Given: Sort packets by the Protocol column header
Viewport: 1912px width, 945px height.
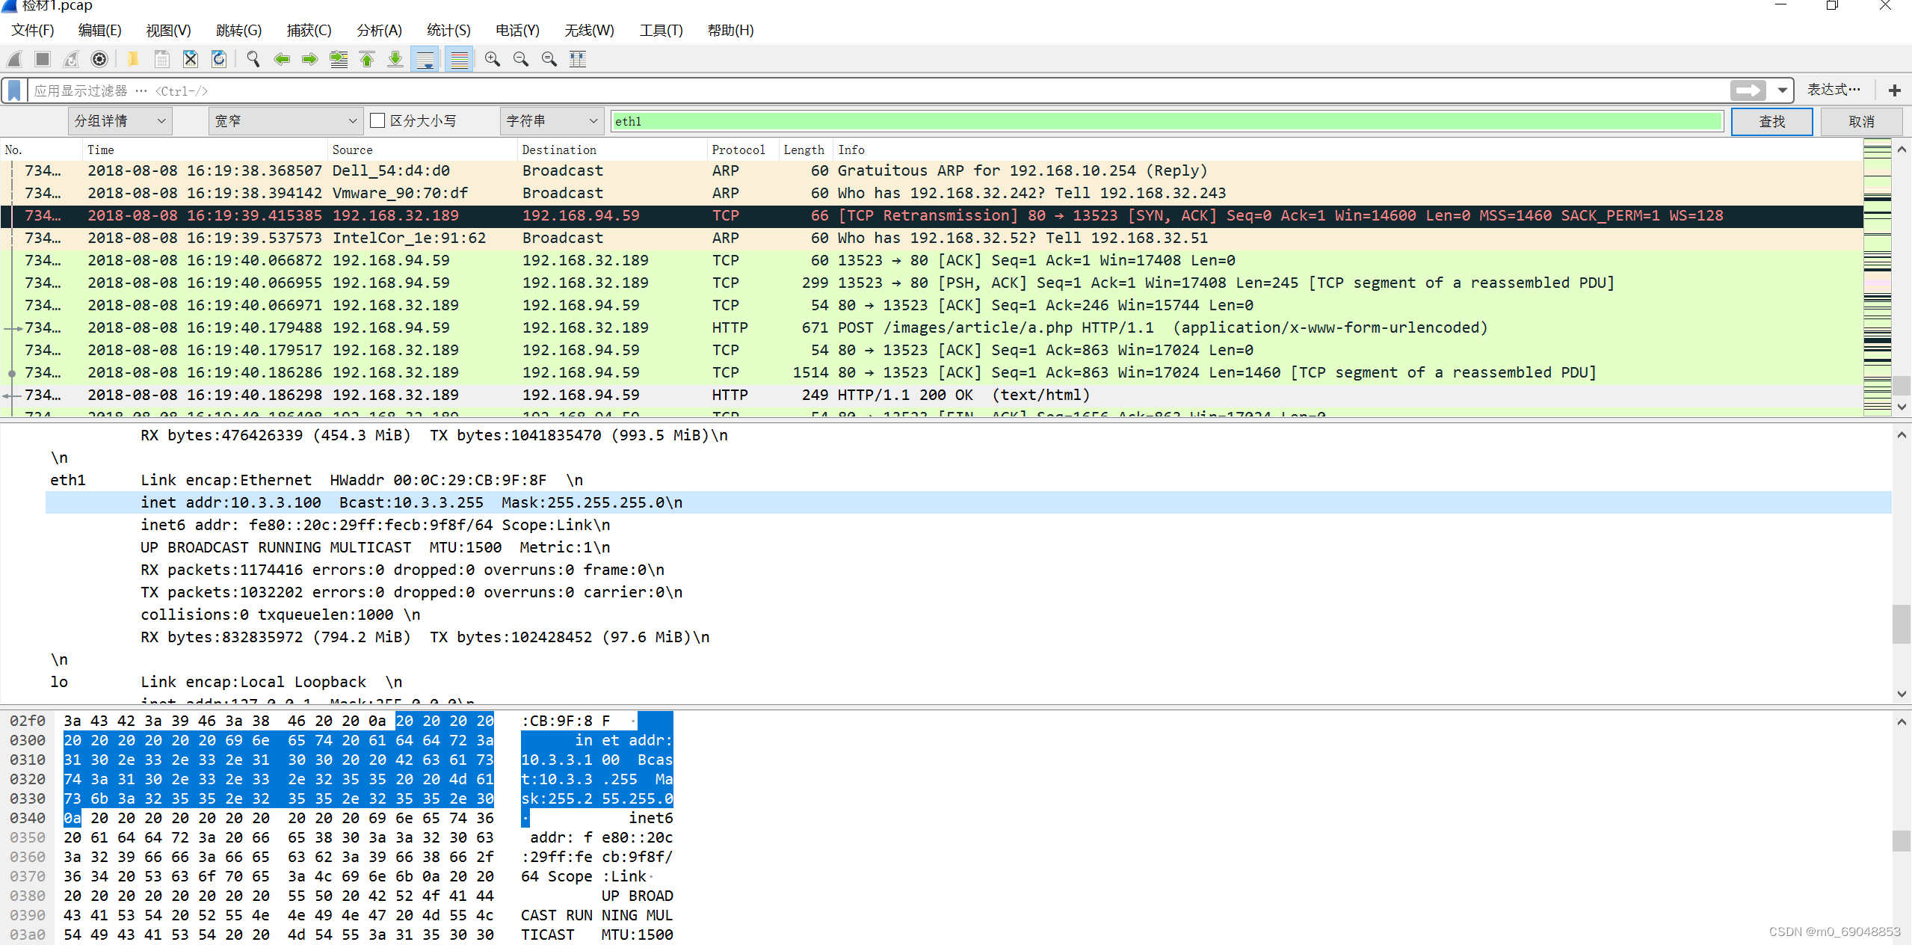Looking at the screenshot, I should tap(743, 150).
